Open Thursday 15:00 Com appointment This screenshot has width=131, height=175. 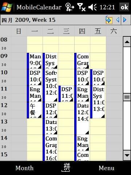point(82,156)
